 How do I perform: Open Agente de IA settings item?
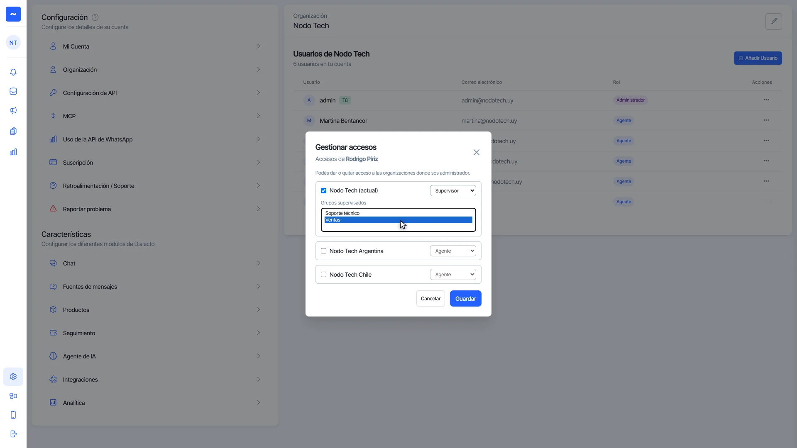click(x=155, y=356)
